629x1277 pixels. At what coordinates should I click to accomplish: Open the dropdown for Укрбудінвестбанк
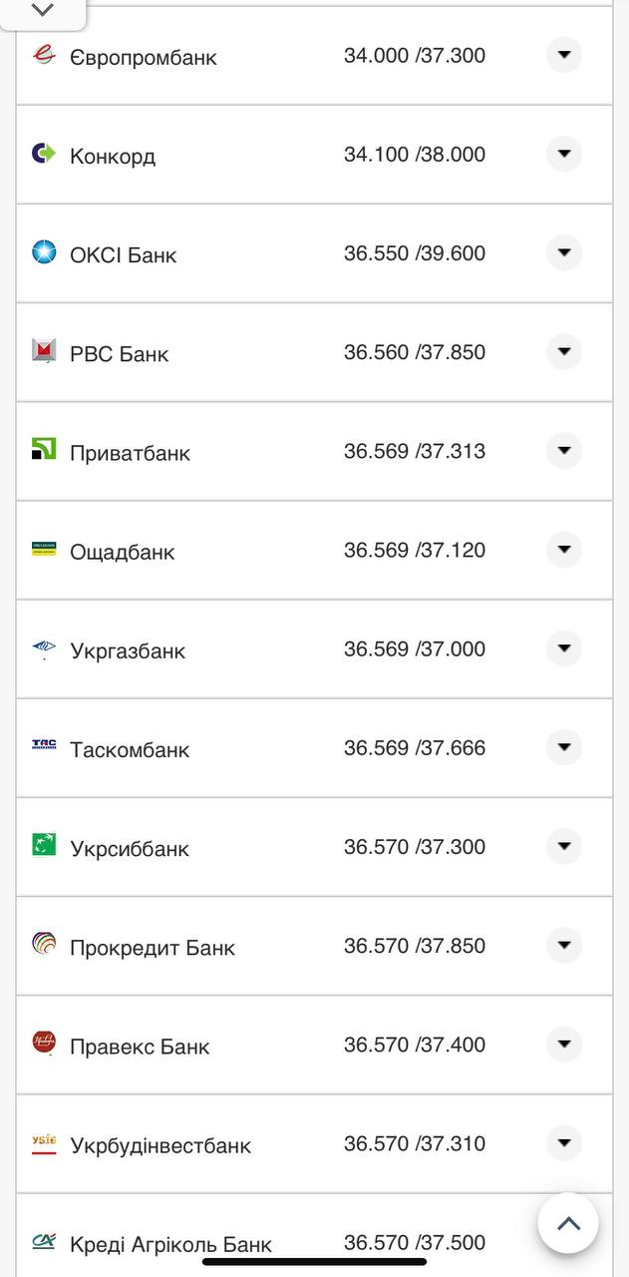click(x=563, y=1143)
